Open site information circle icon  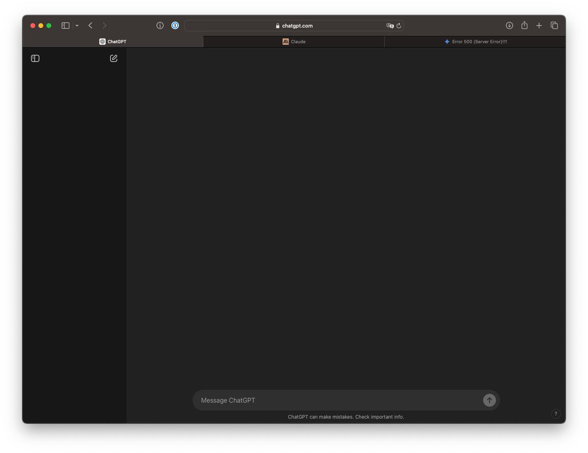(160, 25)
